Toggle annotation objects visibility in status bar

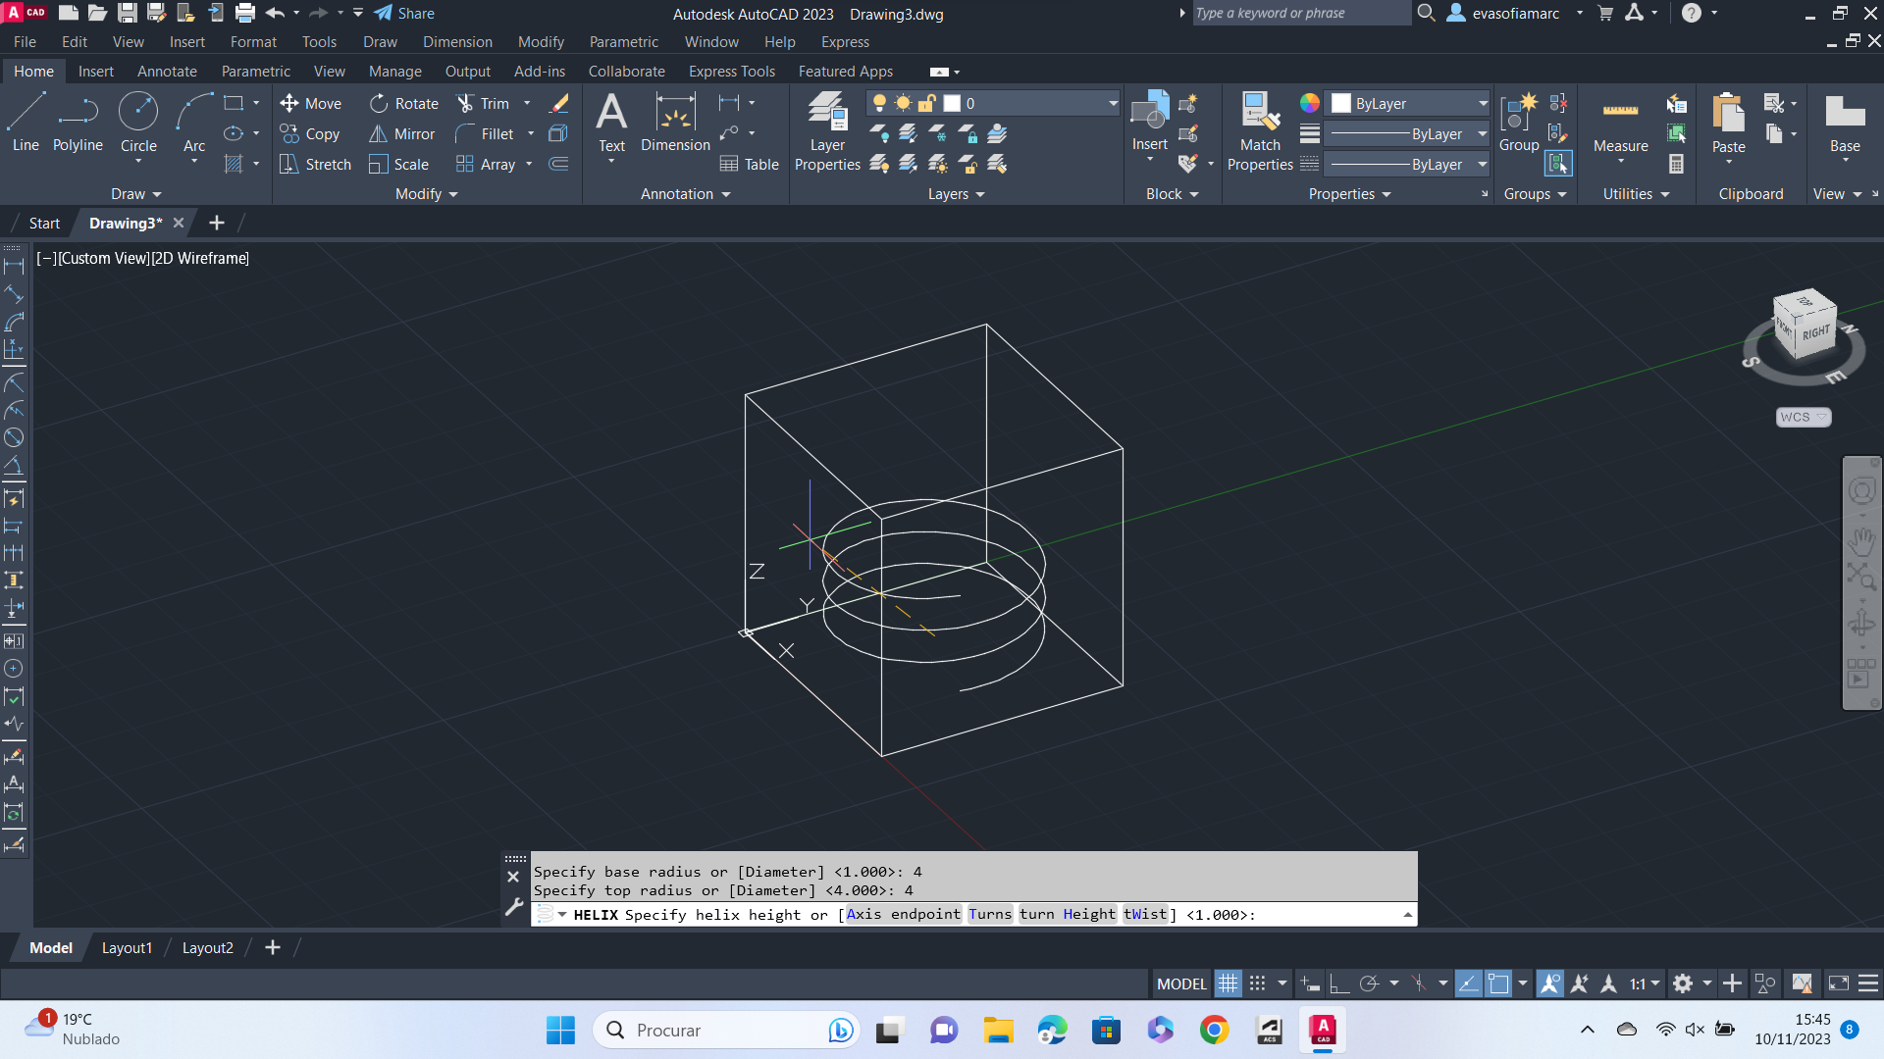tap(1550, 983)
